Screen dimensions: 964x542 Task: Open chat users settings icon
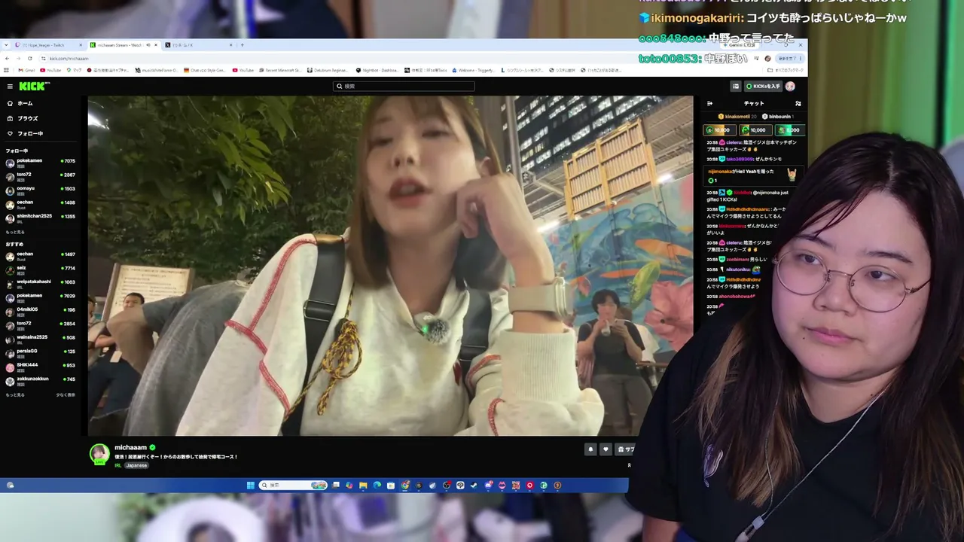click(x=798, y=103)
